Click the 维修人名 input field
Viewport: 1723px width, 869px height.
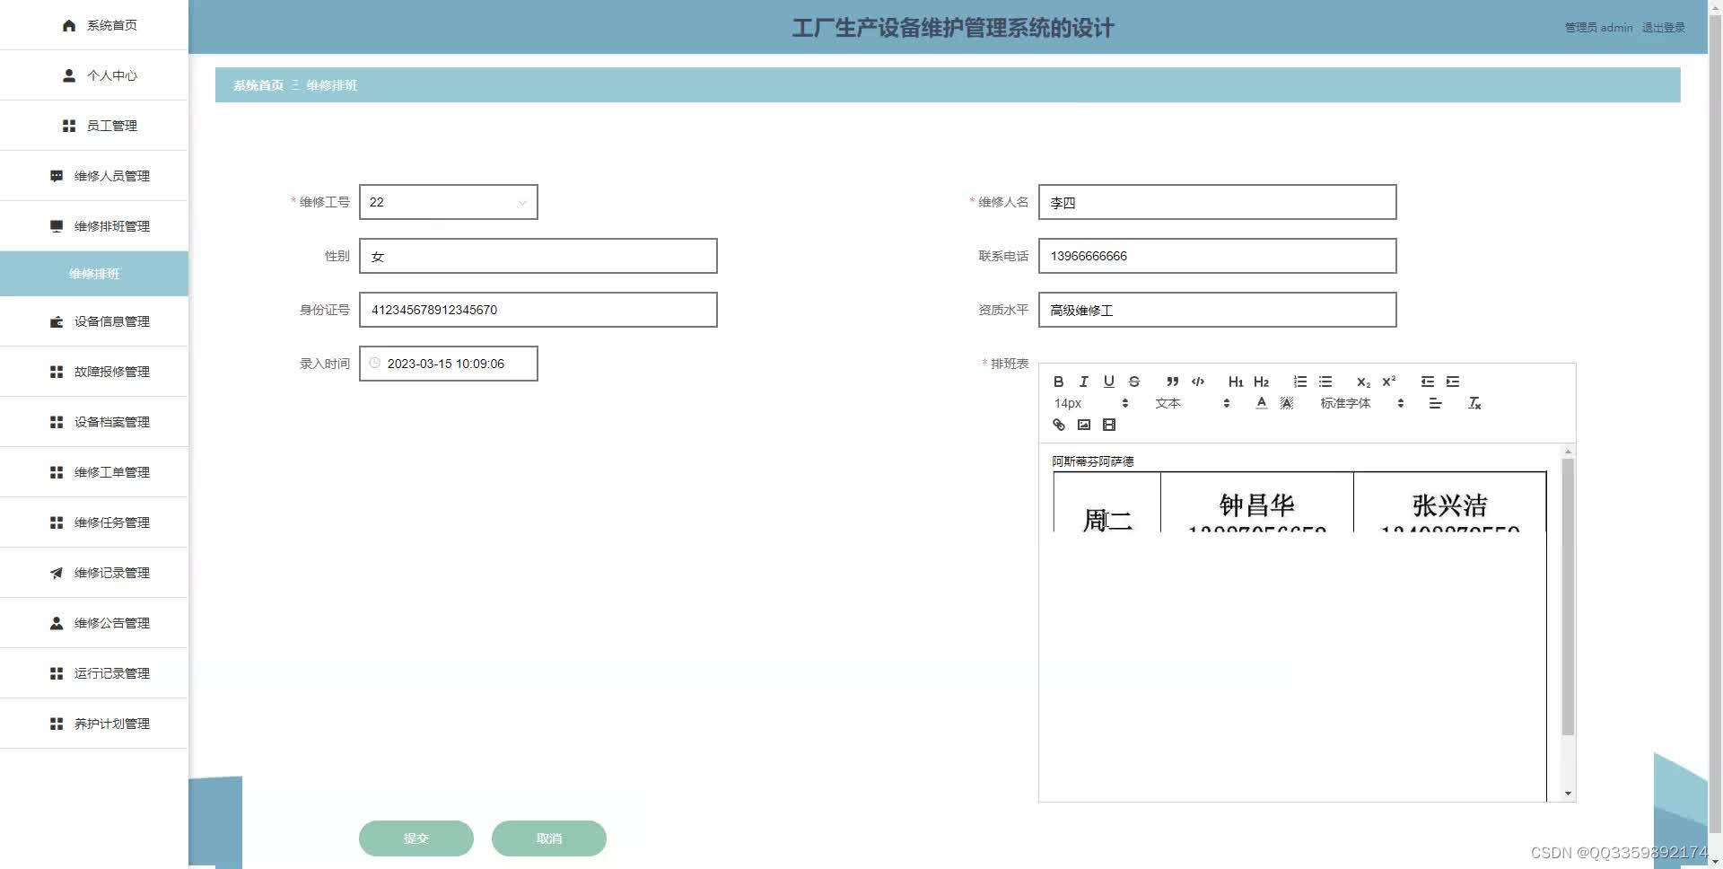pyautogui.click(x=1217, y=202)
